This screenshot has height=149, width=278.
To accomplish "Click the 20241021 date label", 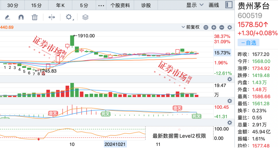I will 115,144.
